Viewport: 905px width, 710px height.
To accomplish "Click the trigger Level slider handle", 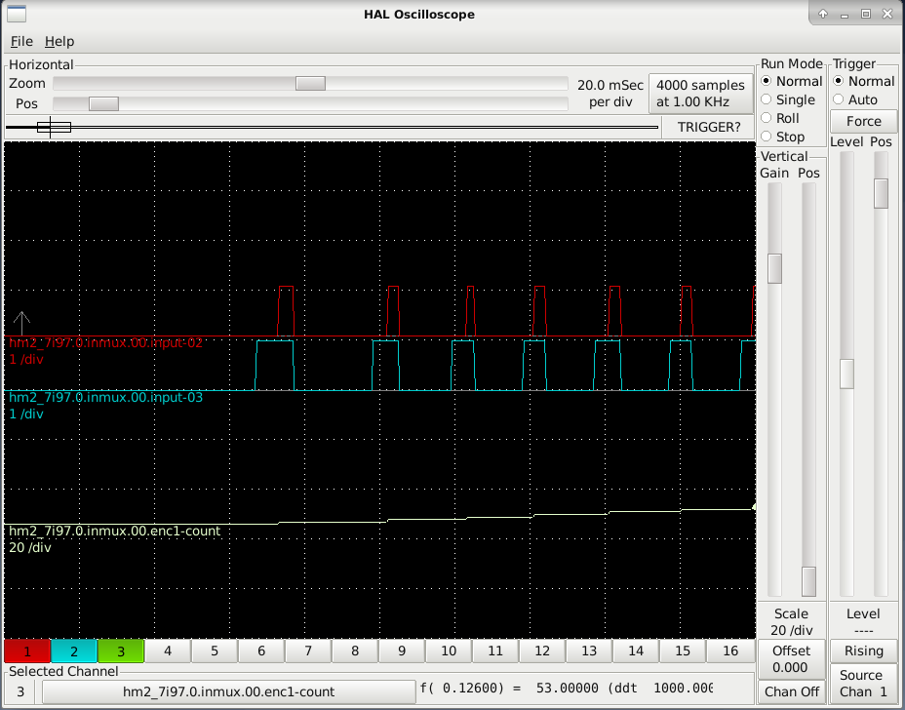I will [846, 375].
